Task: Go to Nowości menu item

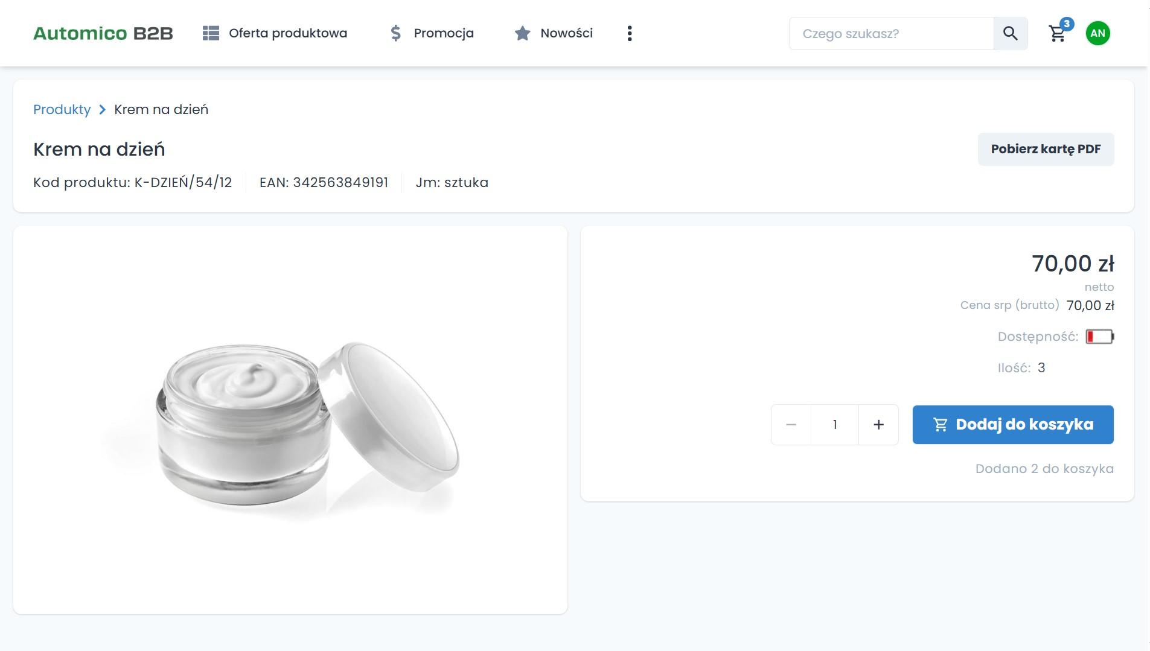Action: click(566, 33)
